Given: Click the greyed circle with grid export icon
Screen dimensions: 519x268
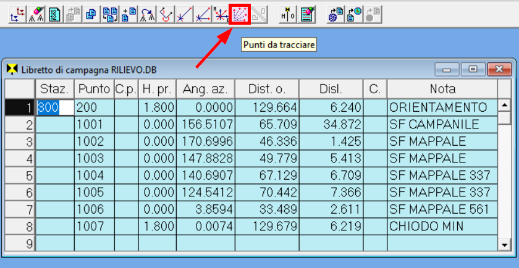Looking at the screenshot, I should [373, 15].
